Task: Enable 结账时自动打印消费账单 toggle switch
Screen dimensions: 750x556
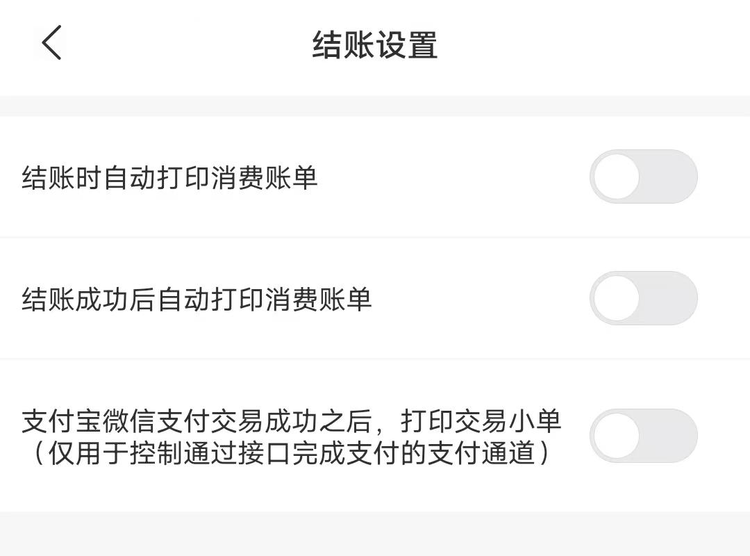Action: coord(643,177)
